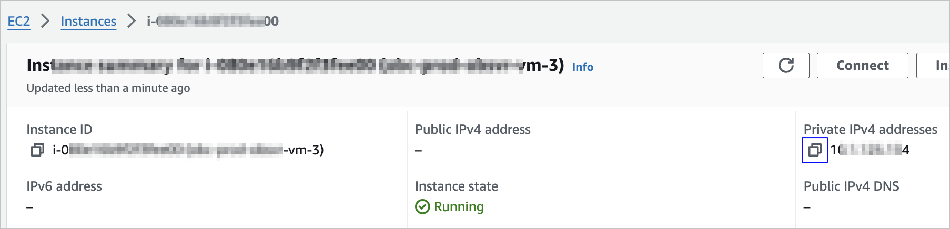Click the instance ID in the breadcrumb

[213, 21]
